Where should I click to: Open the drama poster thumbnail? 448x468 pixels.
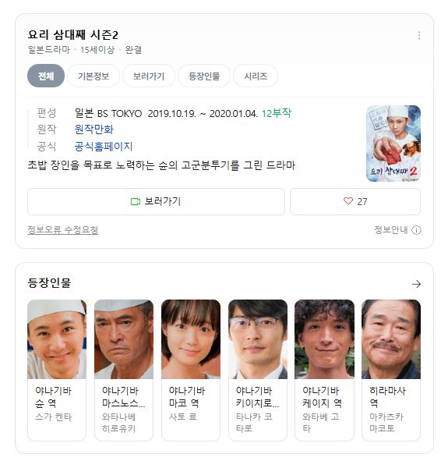(393, 144)
